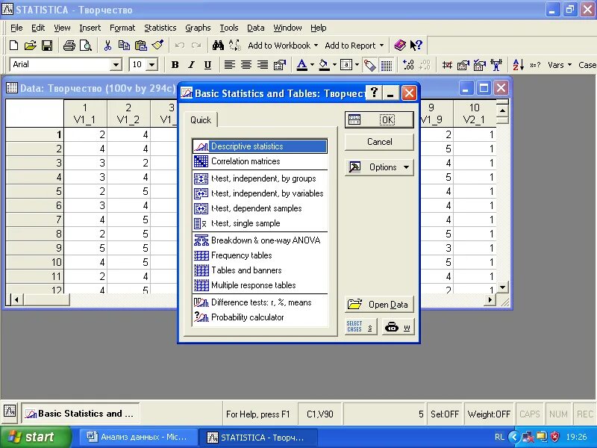Click the Open Data button
Image resolution: width=597 pixels, height=448 pixels.
click(x=379, y=305)
